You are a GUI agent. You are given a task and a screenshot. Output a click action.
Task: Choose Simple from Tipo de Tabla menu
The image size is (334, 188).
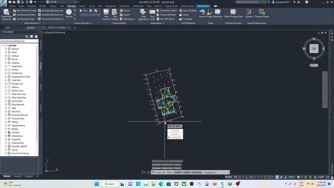tap(175, 134)
